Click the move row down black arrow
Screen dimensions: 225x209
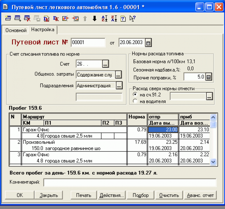94,19
